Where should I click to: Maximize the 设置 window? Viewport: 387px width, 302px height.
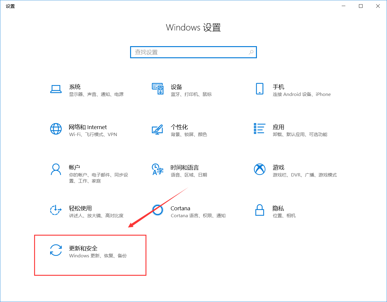pos(361,6)
